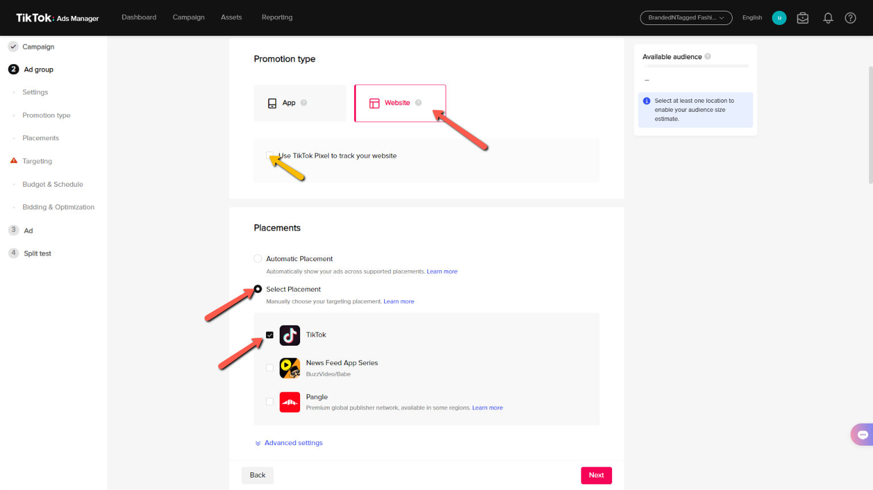Click the Campaign completed checkmark icon

coord(13,47)
